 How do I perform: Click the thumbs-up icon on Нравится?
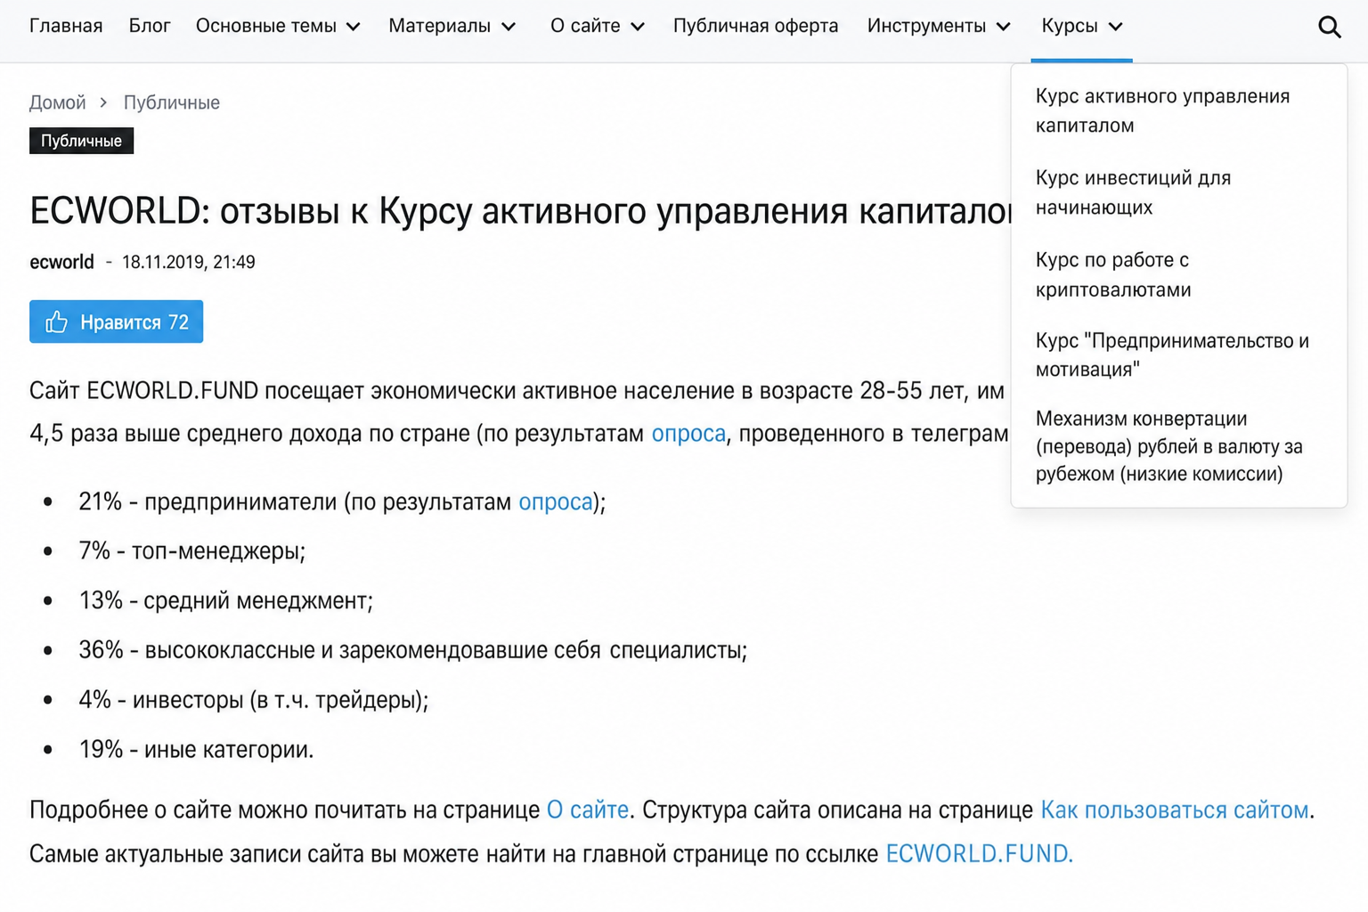click(56, 322)
